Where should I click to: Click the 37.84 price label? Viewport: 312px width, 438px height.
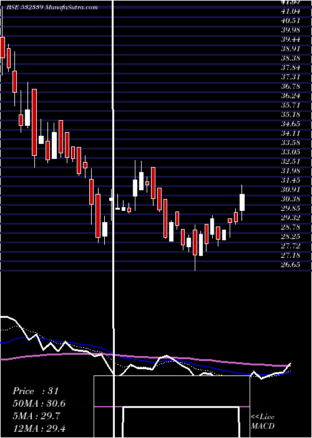pos(290,68)
